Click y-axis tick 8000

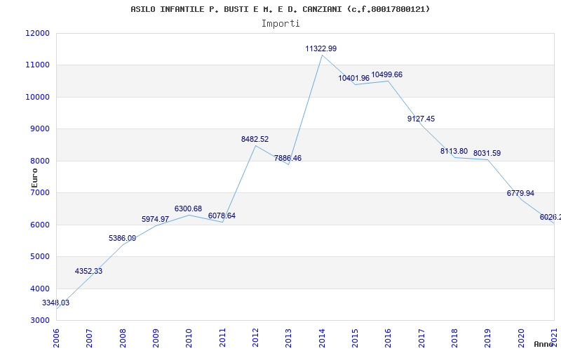(x=39, y=161)
